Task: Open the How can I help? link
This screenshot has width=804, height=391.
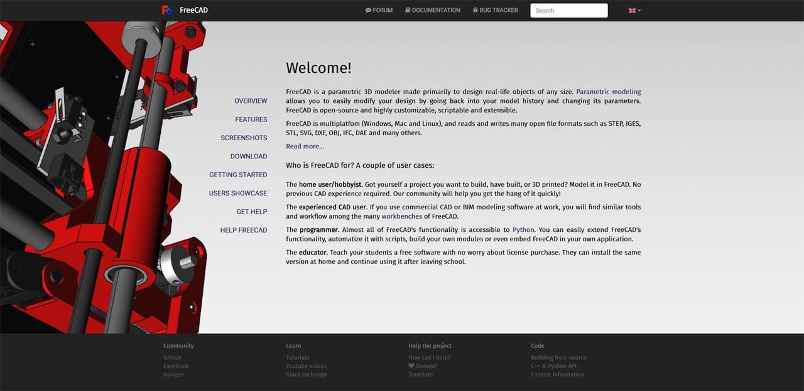Action: click(x=429, y=358)
